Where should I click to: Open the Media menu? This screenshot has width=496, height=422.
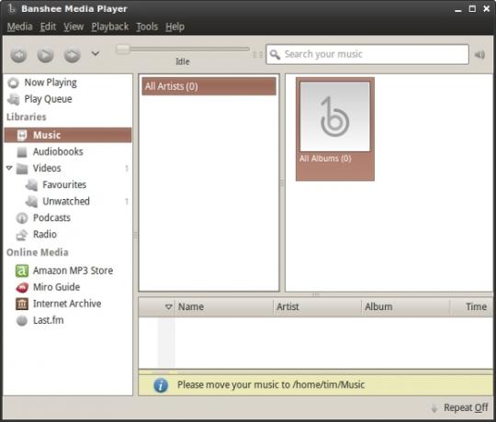(x=19, y=27)
